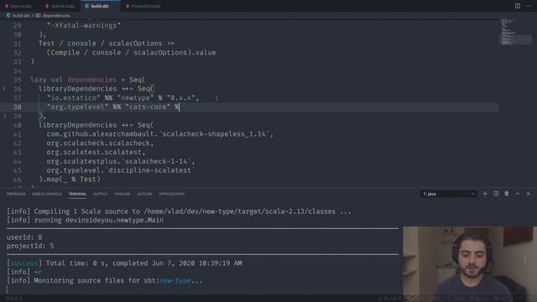Image resolution: width=537 pixels, height=302 pixels.
Task: Click 'org.scalacheck.scalacheck' on line 42
Action: (x=98, y=143)
